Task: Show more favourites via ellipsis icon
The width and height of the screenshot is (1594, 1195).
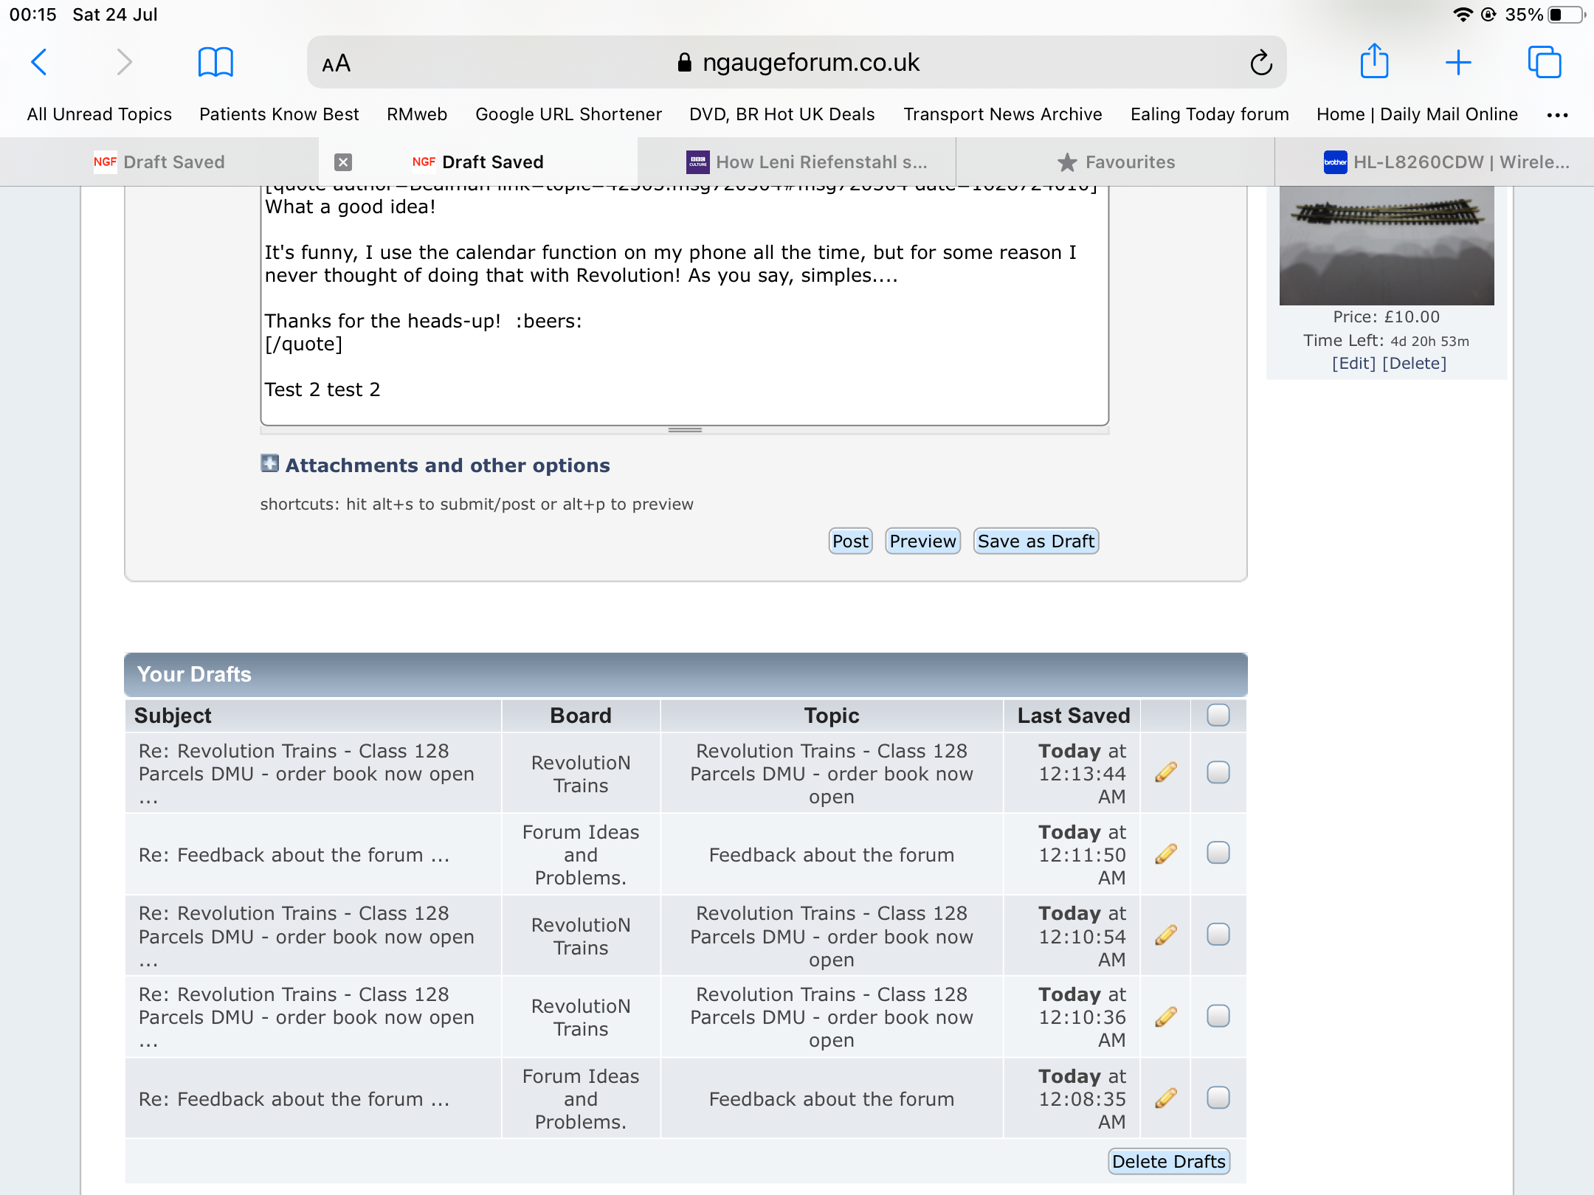Action: coord(1557,114)
